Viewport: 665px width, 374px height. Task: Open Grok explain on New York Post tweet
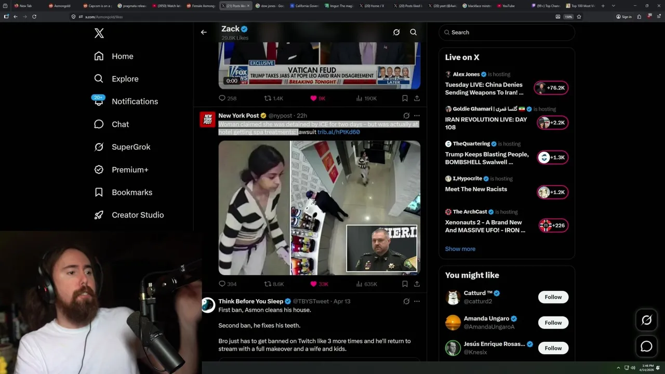406,116
